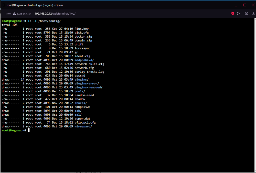Click the link count 14 on plugins row

coord(23,80)
